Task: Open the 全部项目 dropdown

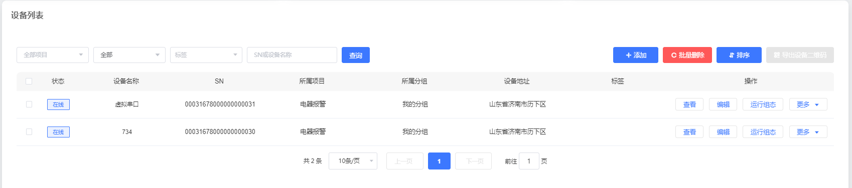Action: pos(53,55)
